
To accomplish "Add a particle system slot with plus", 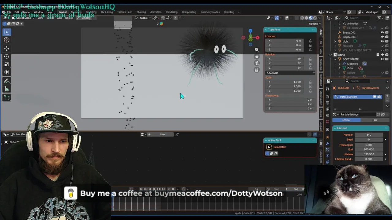I will [387, 96].
